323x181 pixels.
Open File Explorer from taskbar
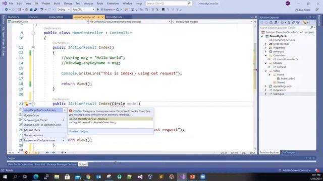click(x=57, y=176)
